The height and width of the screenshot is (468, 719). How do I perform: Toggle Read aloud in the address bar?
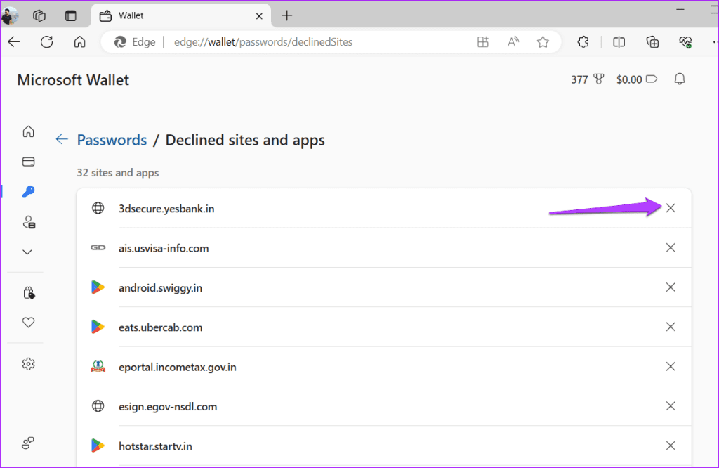(513, 41)
